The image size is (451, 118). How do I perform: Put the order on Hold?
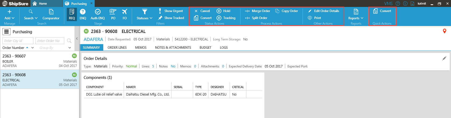coord(223,11)
